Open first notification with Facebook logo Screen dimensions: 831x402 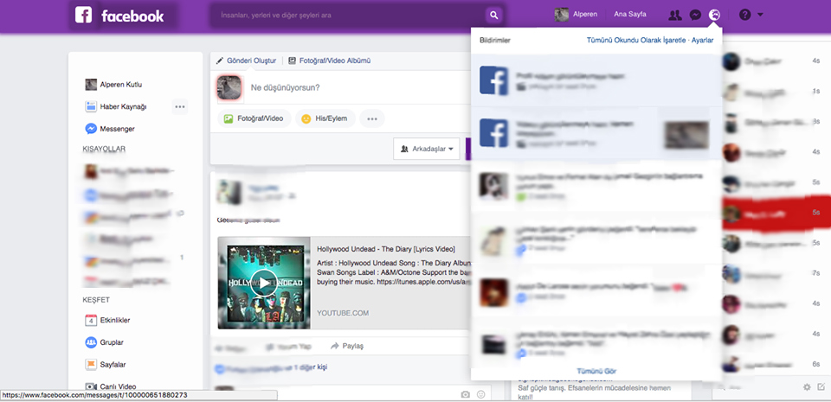tap(596, 80)
